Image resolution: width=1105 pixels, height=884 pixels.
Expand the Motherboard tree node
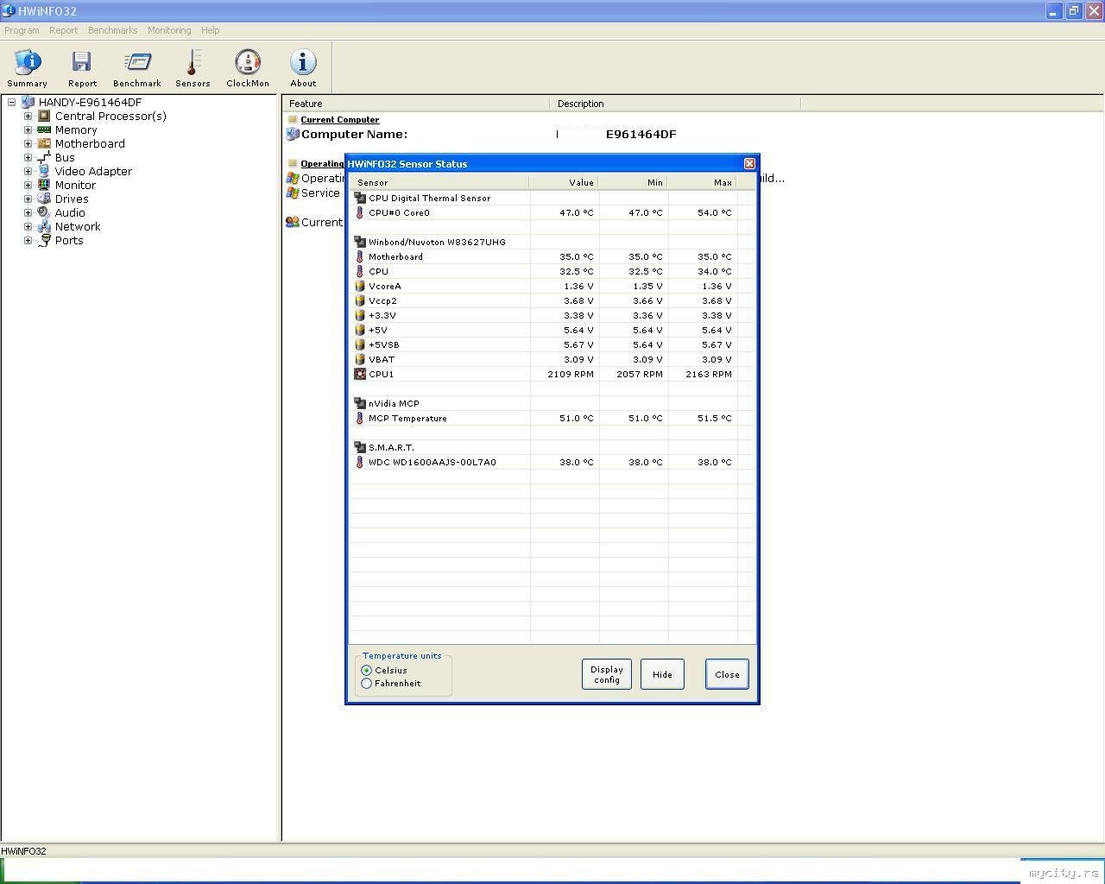click(x=28, y=143)
